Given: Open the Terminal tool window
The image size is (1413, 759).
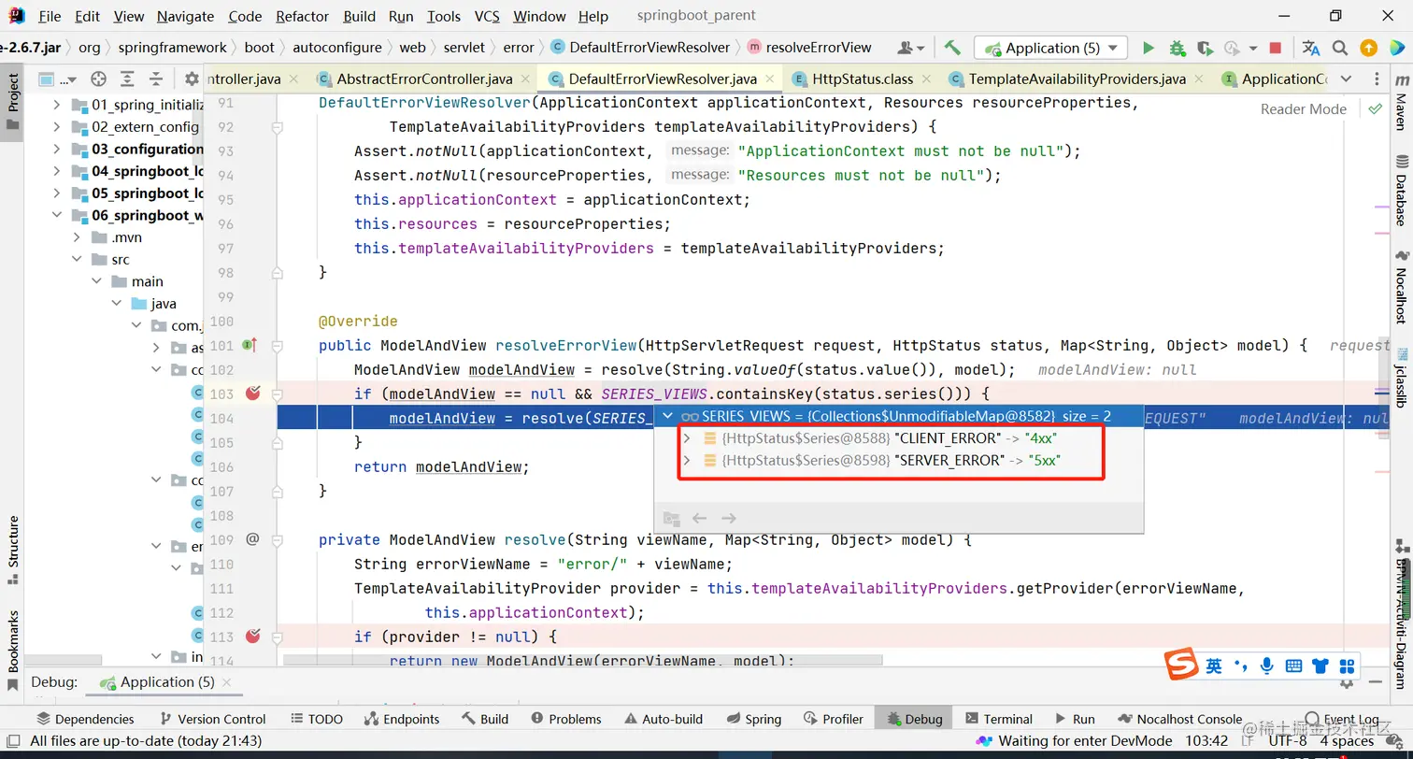Looking at the screenshot, I should 999,719.
